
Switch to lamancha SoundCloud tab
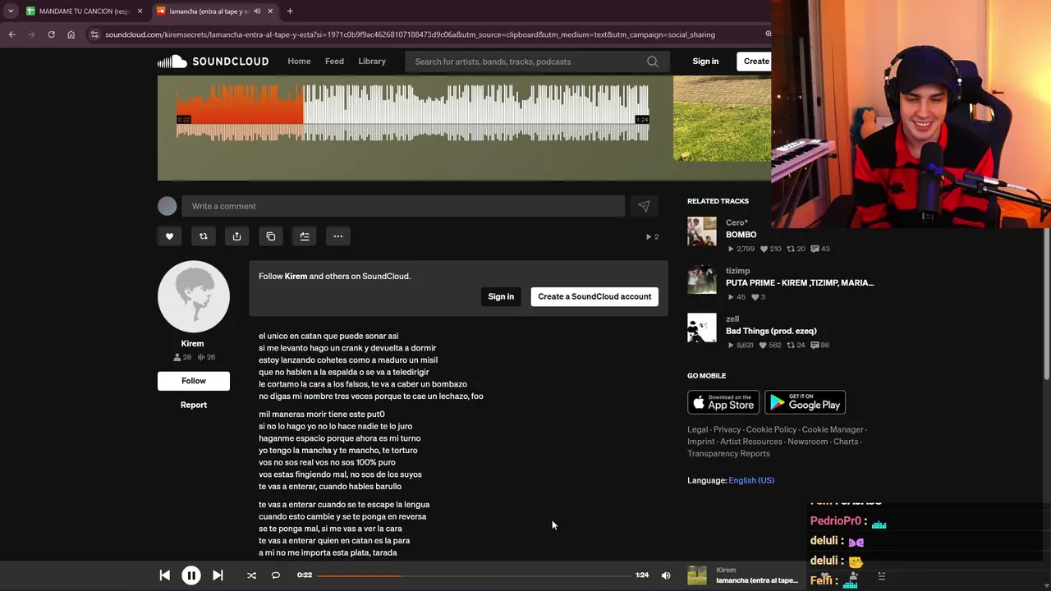point(215,11)
